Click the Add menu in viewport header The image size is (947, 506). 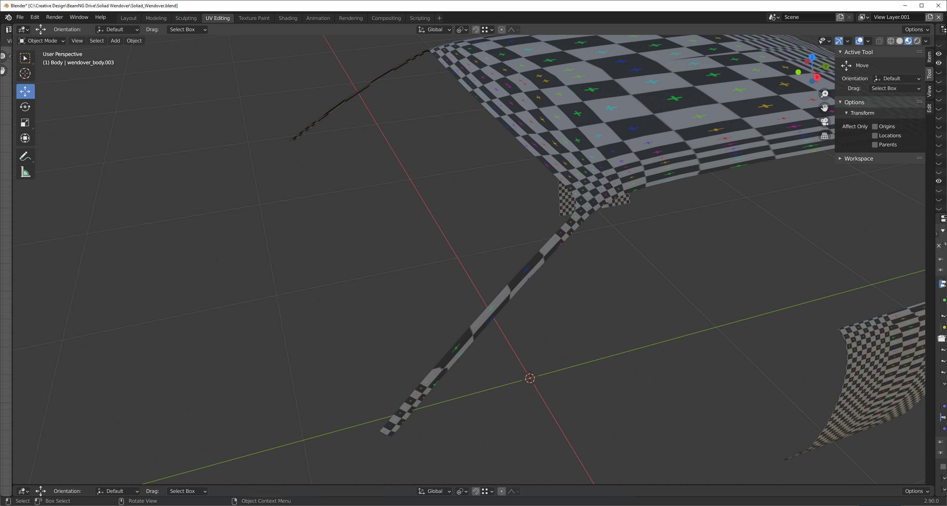click(x=115, y=41)
